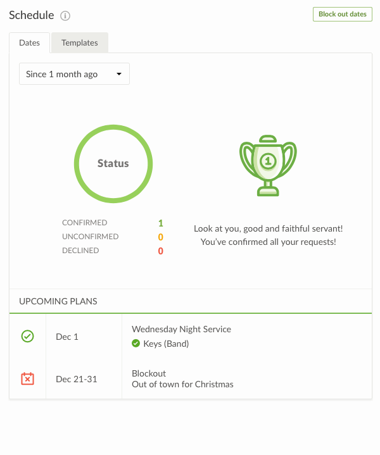Open the Since 1 month ago dropdown
Viewport: 380px width, 455px height.
[74, 74]
